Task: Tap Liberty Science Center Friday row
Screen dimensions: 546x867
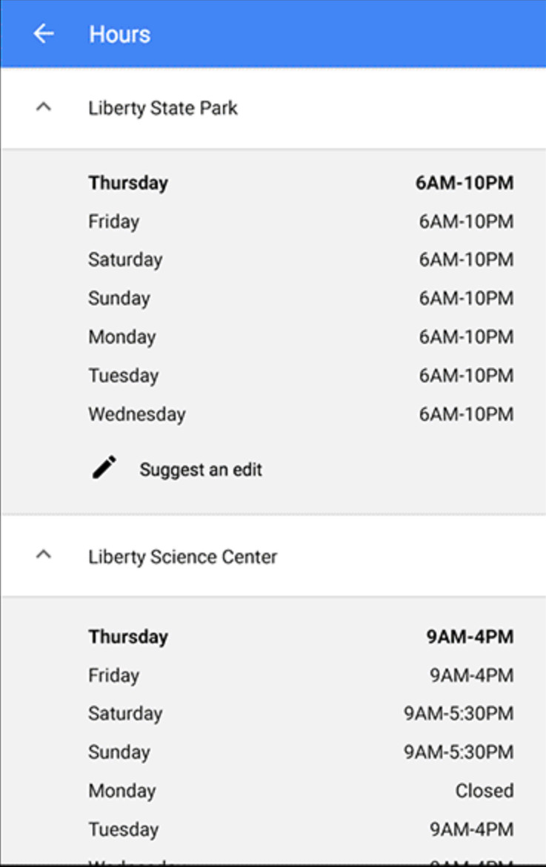Action: [x=300, y=676]
